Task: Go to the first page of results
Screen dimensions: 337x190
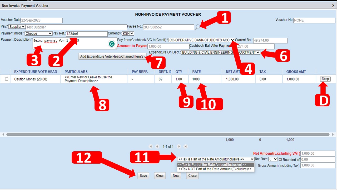Action: 151,146
